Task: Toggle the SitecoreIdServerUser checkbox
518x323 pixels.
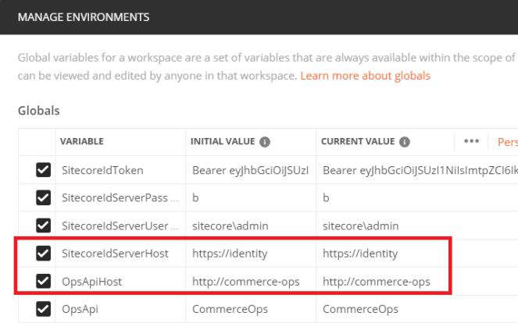Action: 43,225
